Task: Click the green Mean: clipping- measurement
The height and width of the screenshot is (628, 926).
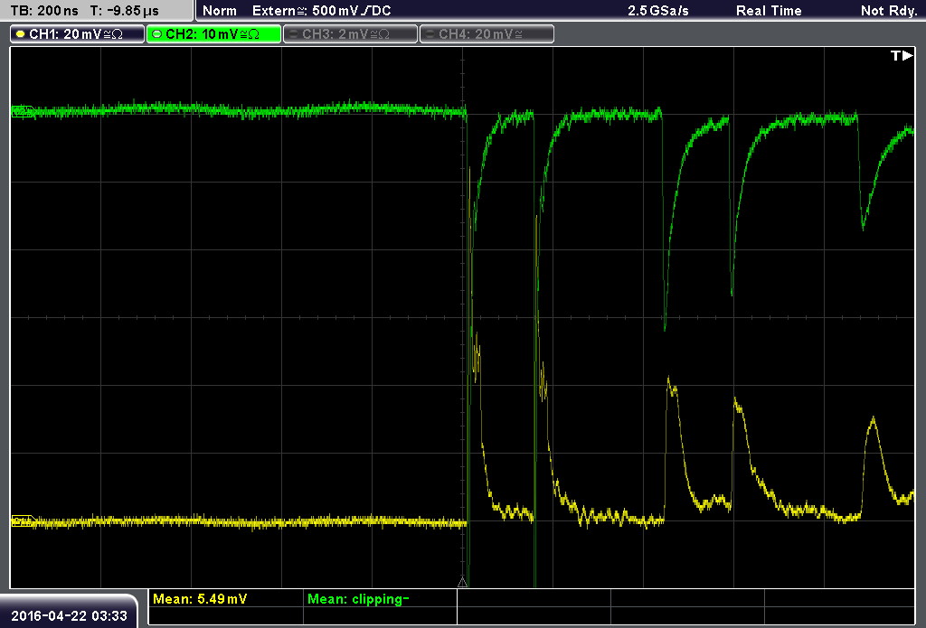Action: click(358, 599)
